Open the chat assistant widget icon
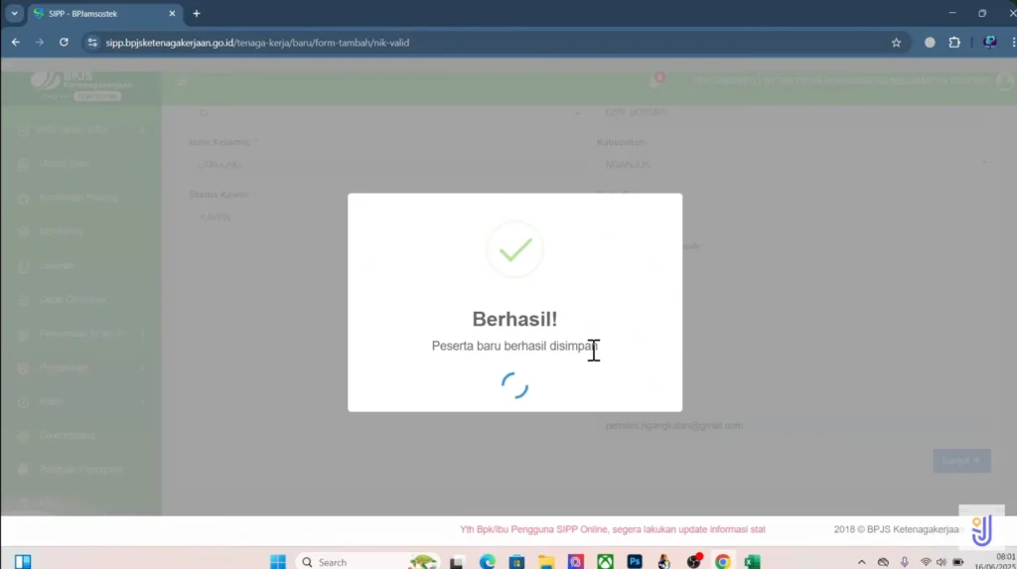1017x569 pixels. (982, 529)
